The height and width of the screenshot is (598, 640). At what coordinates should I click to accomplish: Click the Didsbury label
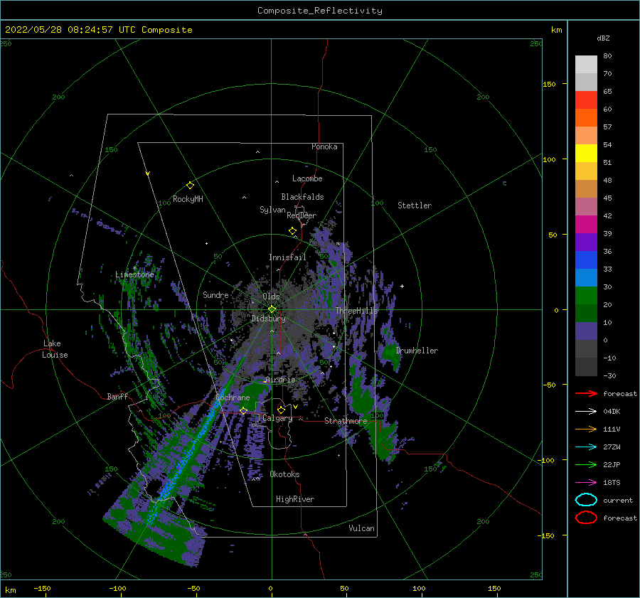pos(268,319)
